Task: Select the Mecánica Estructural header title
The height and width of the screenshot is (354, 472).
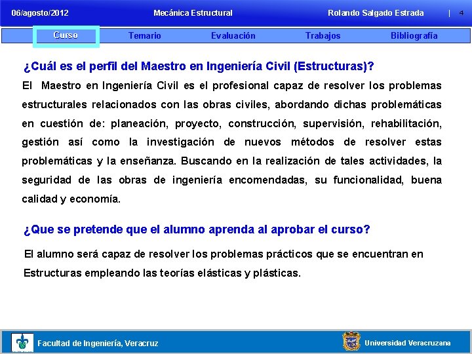Action: tap(193, 13)
